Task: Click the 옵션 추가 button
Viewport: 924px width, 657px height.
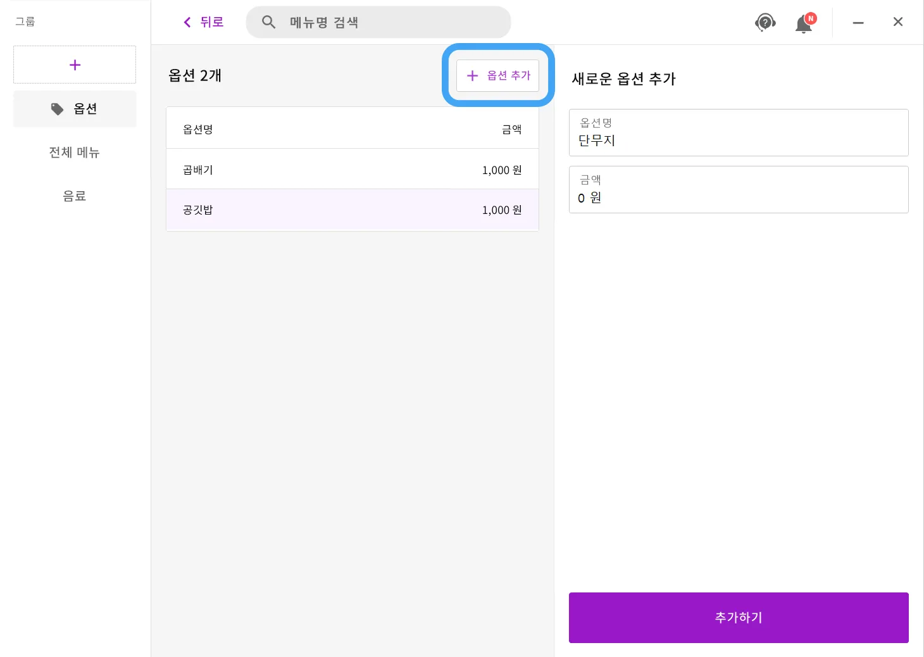Action: coord(497,76)
